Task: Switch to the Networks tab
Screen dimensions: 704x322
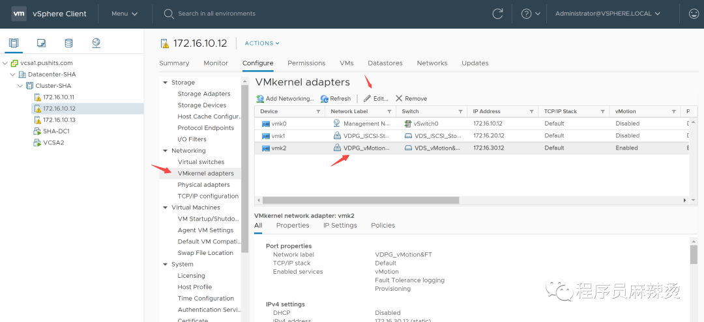Action: (x=432, y=63)
